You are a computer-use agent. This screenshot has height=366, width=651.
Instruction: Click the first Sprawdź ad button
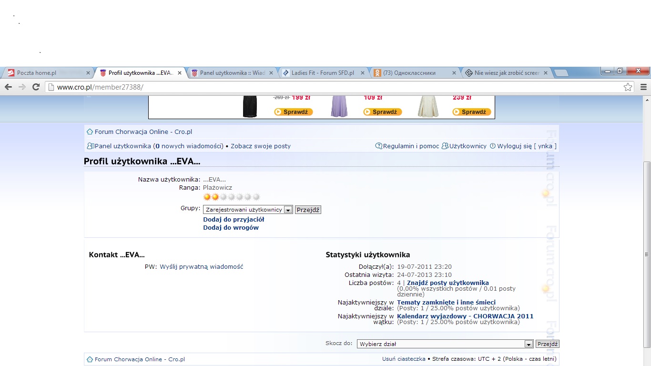point(293,112)
